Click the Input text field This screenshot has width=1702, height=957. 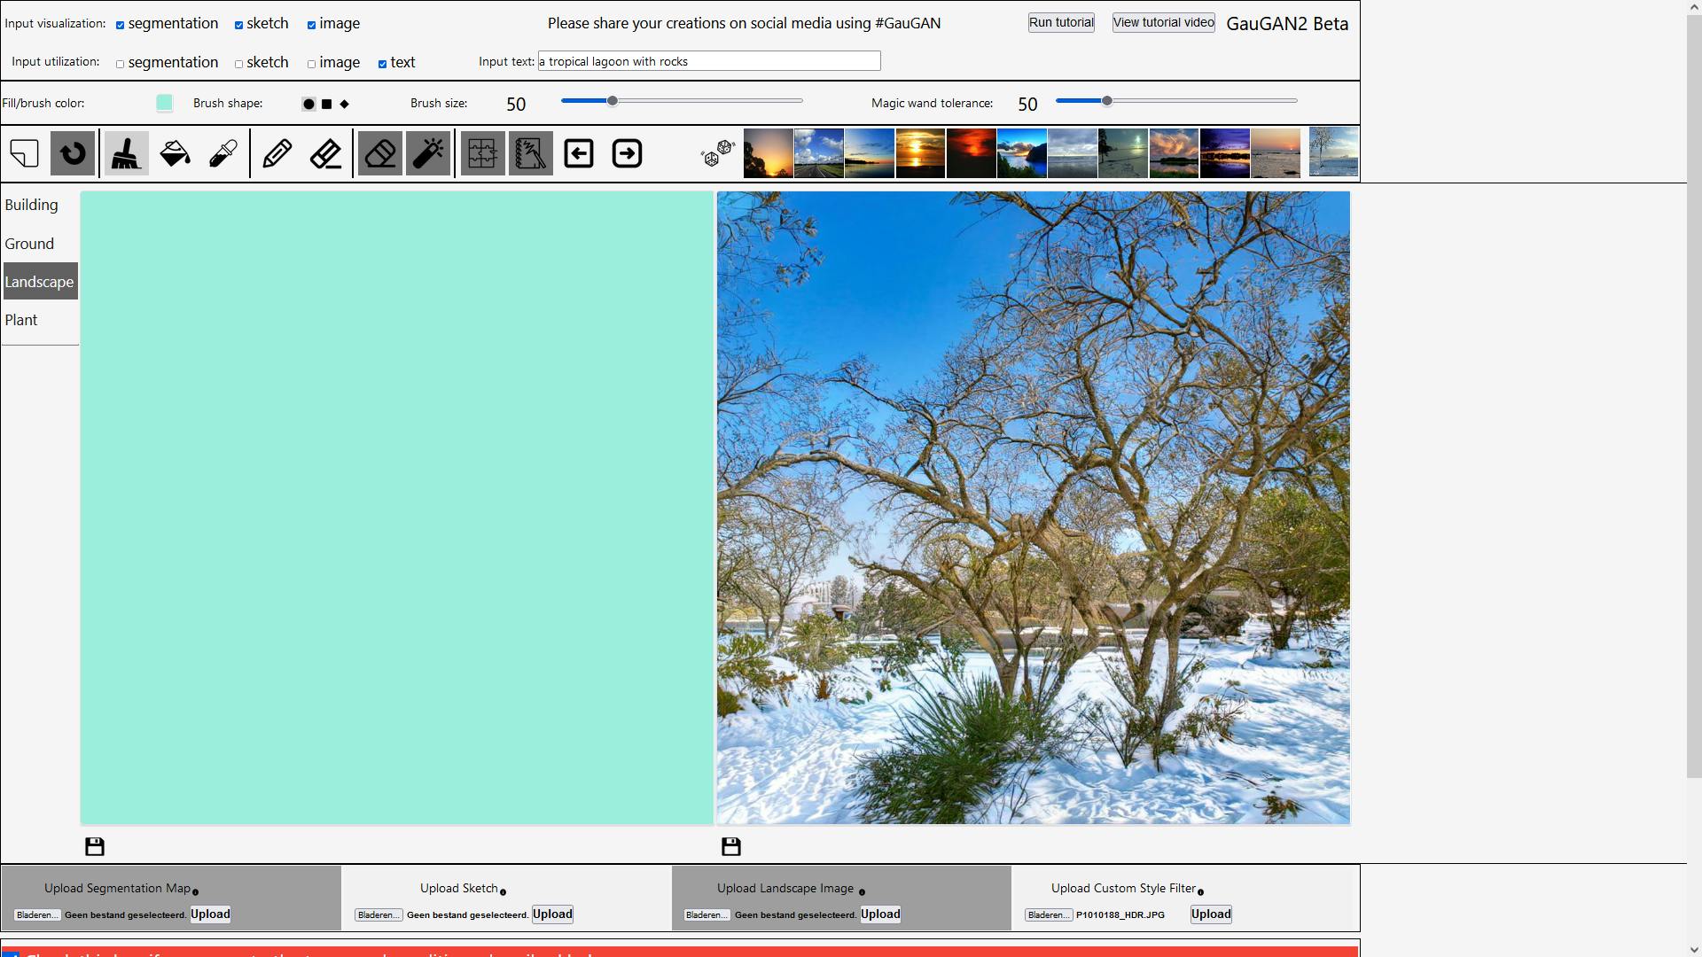click(709, 61)
